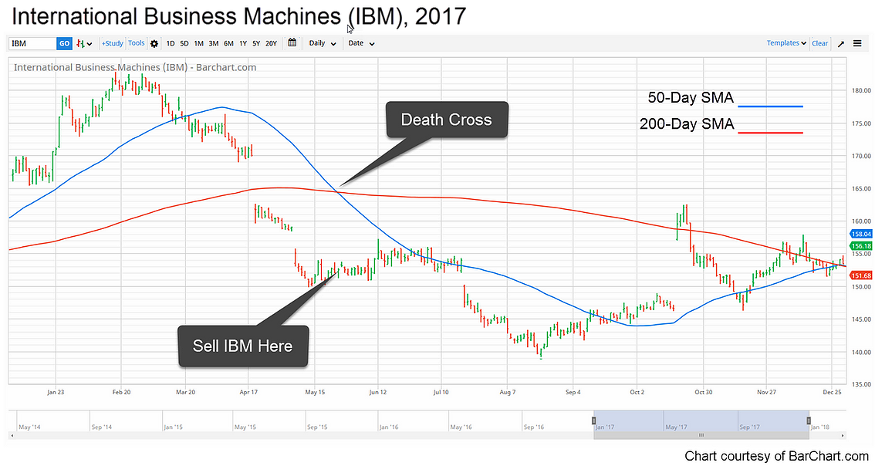
Task: Expand the Daily frequency dropdown
Action: coord(323,43)
